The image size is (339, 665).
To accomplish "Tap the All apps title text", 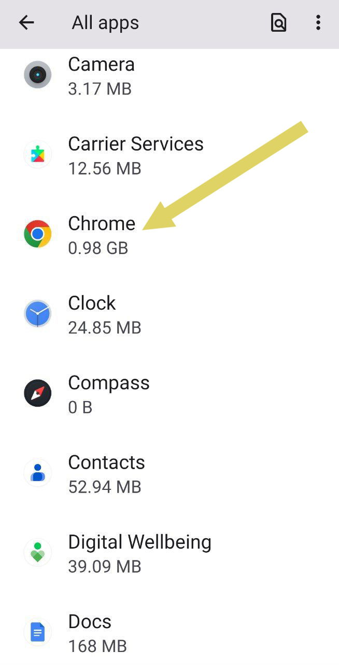I will tap(104, 22).
